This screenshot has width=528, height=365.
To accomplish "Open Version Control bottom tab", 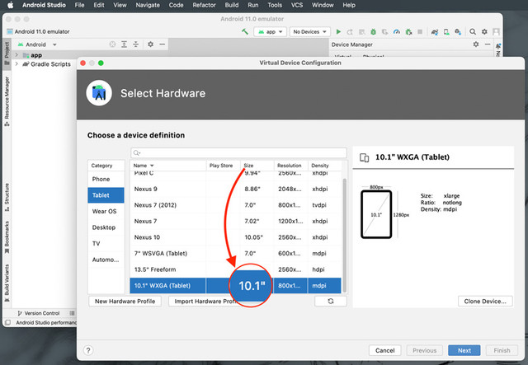I will pyautogui.click(x=38, y=313).
